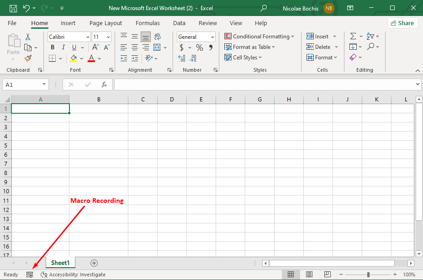Click Accessibility: Investigate in status bar

point(73,275)
